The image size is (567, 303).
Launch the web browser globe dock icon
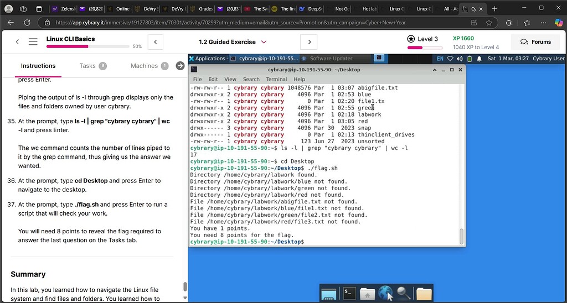[x=386, y=293]
